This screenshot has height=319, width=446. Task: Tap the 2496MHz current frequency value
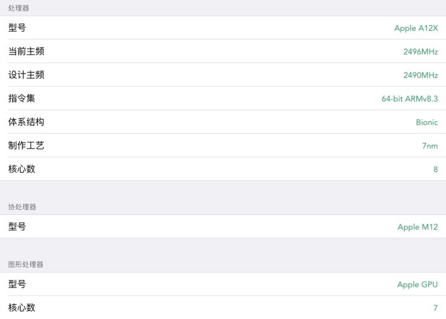coord(421,51)
